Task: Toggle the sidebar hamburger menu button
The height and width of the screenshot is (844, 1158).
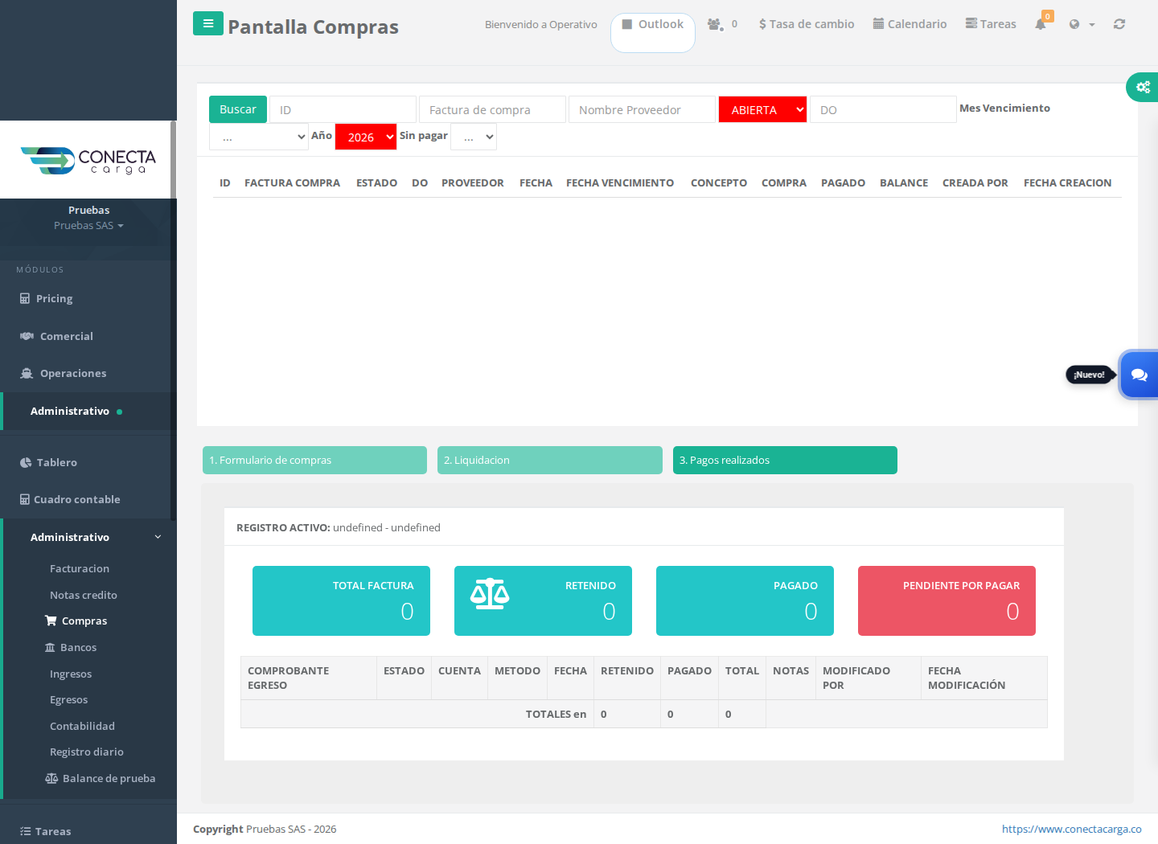Action: pos(208,23)
